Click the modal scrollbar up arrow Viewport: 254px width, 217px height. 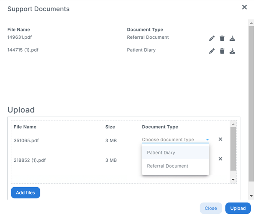[251, 23]
